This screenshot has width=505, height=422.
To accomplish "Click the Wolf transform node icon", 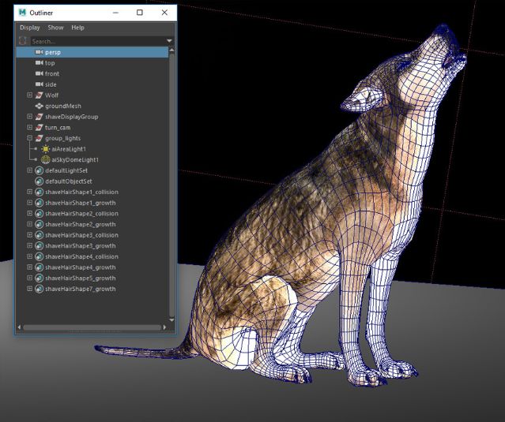I will 40,95.
